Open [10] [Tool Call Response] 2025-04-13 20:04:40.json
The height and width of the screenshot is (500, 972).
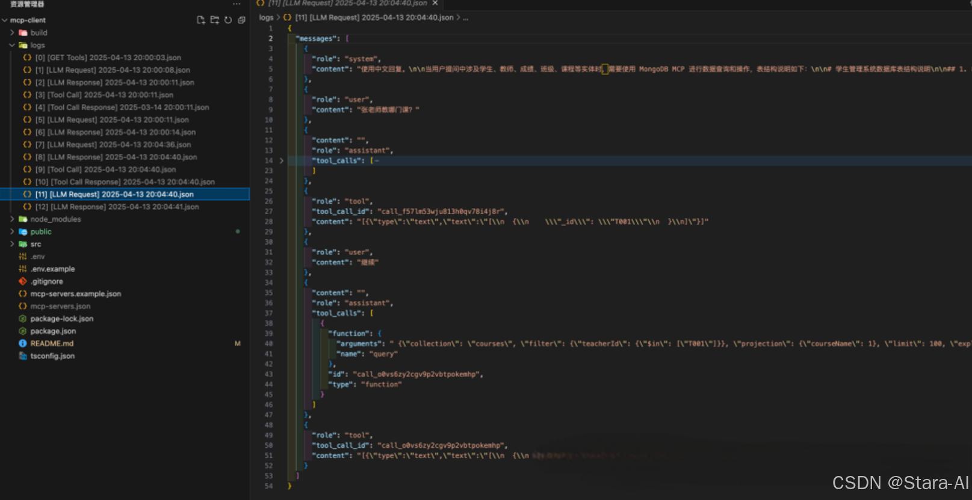125,182
